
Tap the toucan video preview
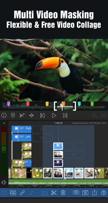click(x=54, y=70)
